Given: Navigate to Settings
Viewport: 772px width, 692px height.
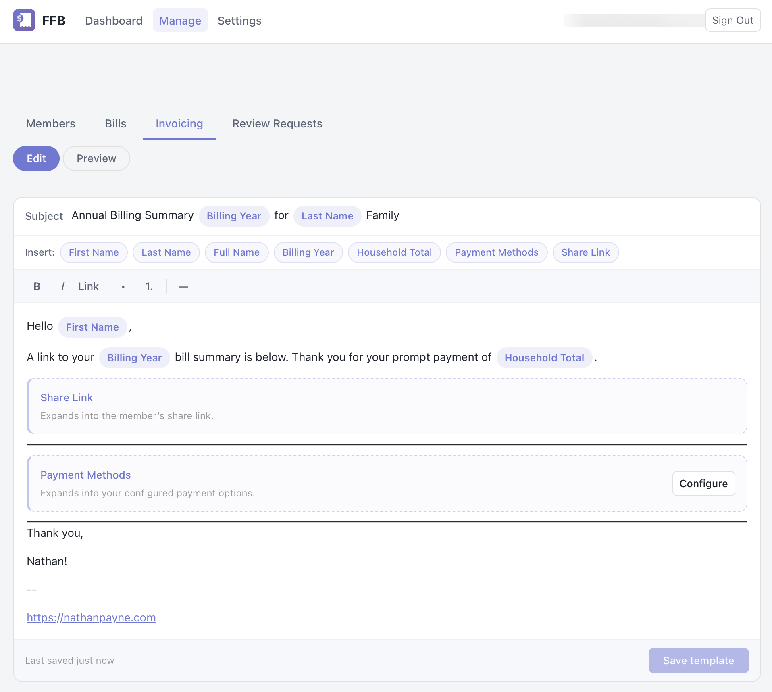Looking at the screenshot, I should click(x=239, y=21).
